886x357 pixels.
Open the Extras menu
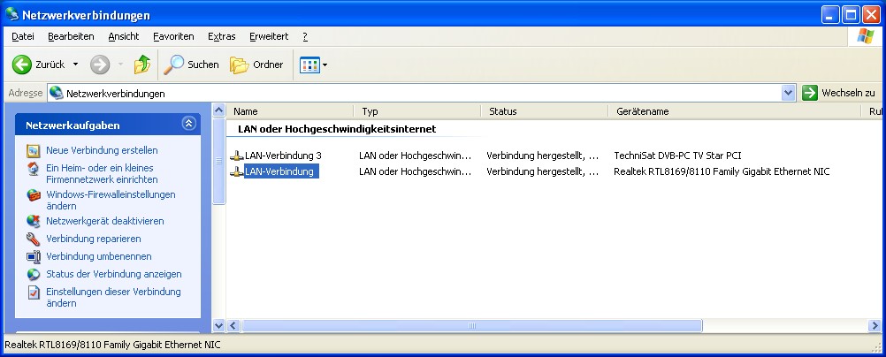221,36
